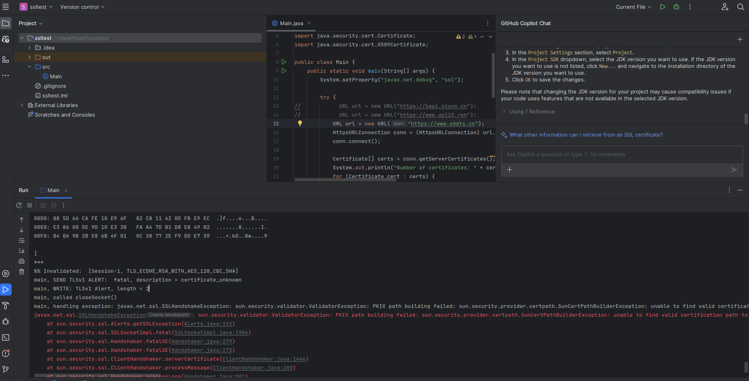Open Run toolbar more actions
This screenshot has width=749, height=381.
click(x=64, y=205)
